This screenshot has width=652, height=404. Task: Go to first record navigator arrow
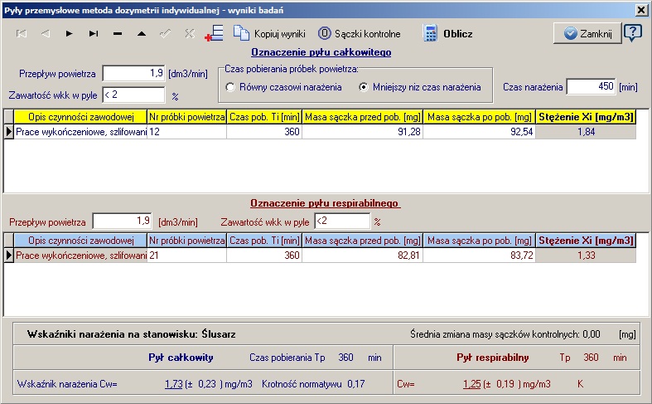[22, 34]
